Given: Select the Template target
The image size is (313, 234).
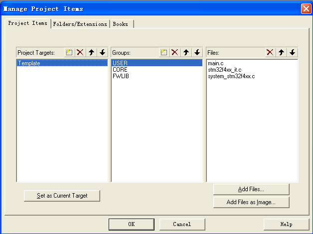Looking at the screenshot, I should pyautogui.click(x=62, y=63).
